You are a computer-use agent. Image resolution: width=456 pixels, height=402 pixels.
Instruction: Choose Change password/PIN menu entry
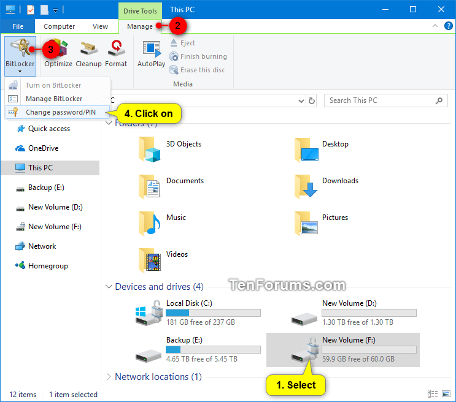tap(58, 112)
